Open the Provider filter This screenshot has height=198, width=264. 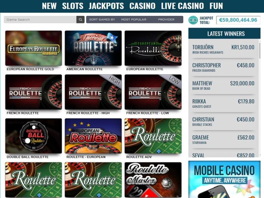(x=166, y=19)
